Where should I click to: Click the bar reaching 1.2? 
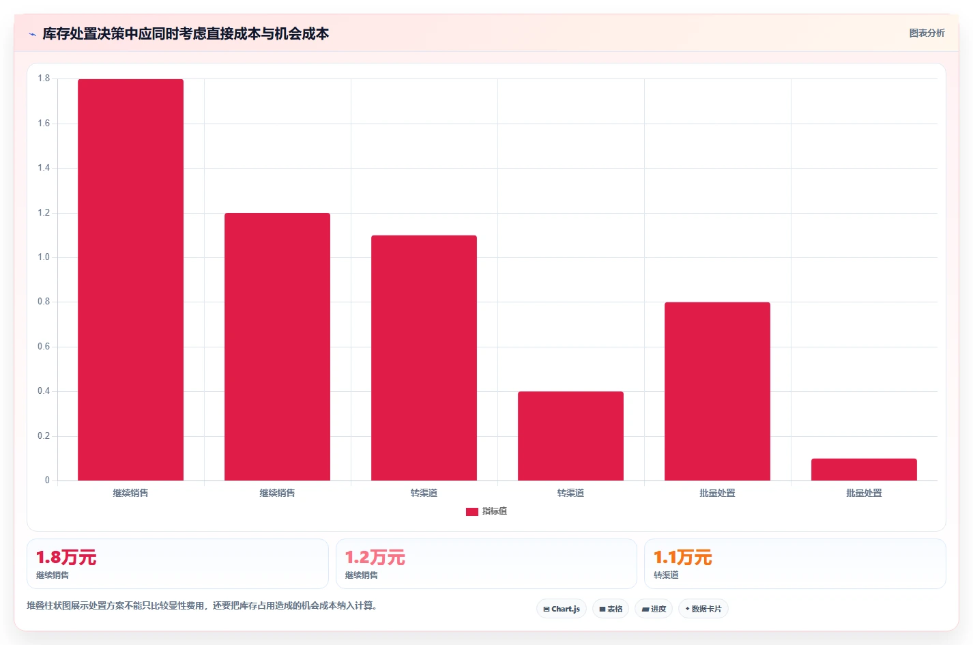(277, 347)
